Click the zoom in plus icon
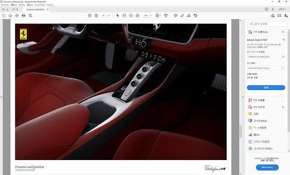Image resolution: width=290 pixels, height=175 pixels. point(138,16)
